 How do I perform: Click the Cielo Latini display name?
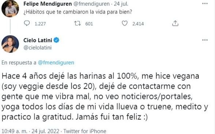[x=38, y=40]
